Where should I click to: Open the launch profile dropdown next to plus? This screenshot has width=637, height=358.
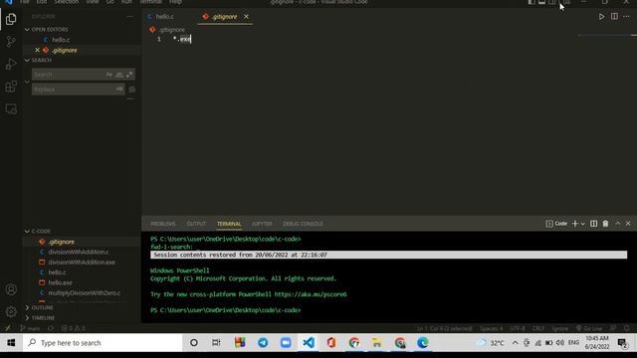(x=583, y=224)
